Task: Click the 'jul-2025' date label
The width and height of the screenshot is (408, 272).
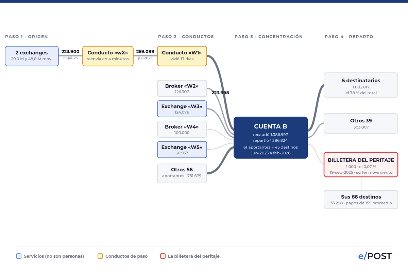Action: (x=145, y=58)
